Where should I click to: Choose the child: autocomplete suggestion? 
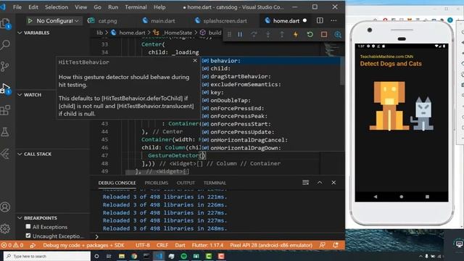(270, 68)
